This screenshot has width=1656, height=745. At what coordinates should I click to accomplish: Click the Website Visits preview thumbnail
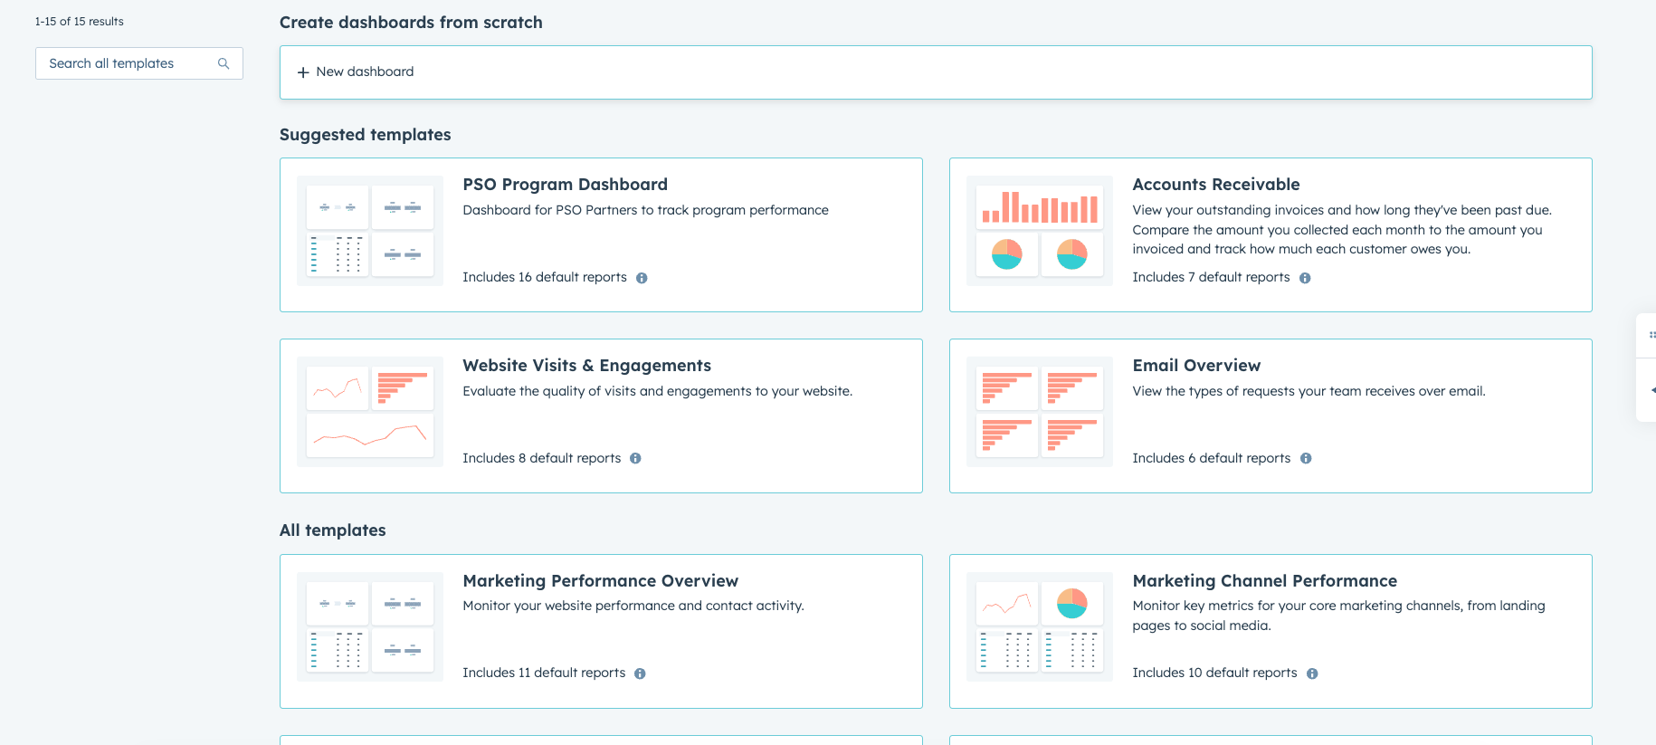coord(369,412)
